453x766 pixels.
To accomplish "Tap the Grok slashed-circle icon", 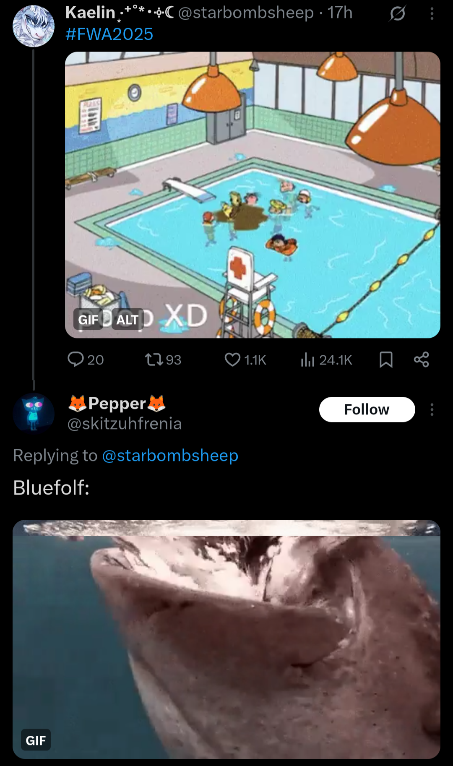I will 397,14.
